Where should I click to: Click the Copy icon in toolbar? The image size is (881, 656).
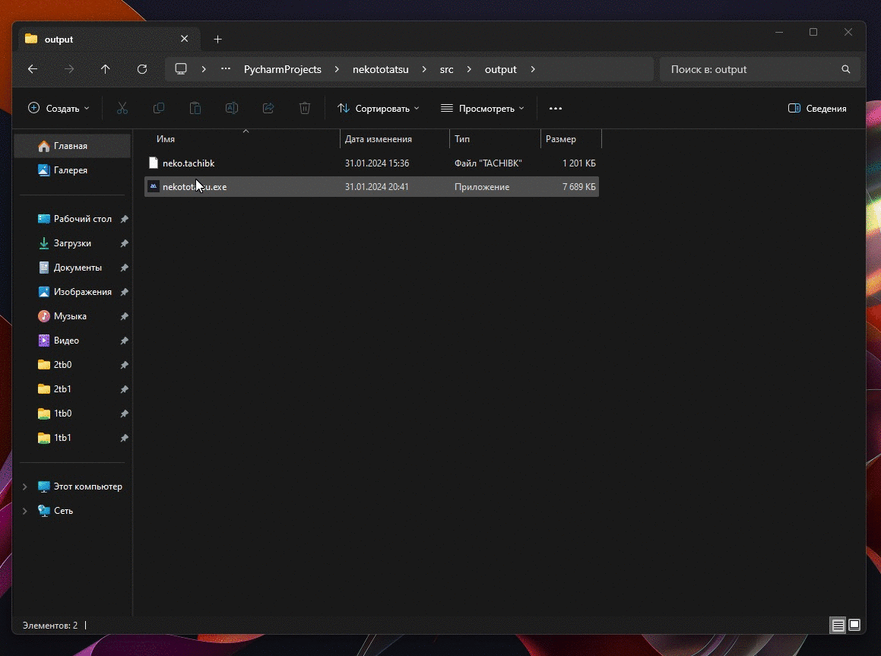(x=159, y=109)
